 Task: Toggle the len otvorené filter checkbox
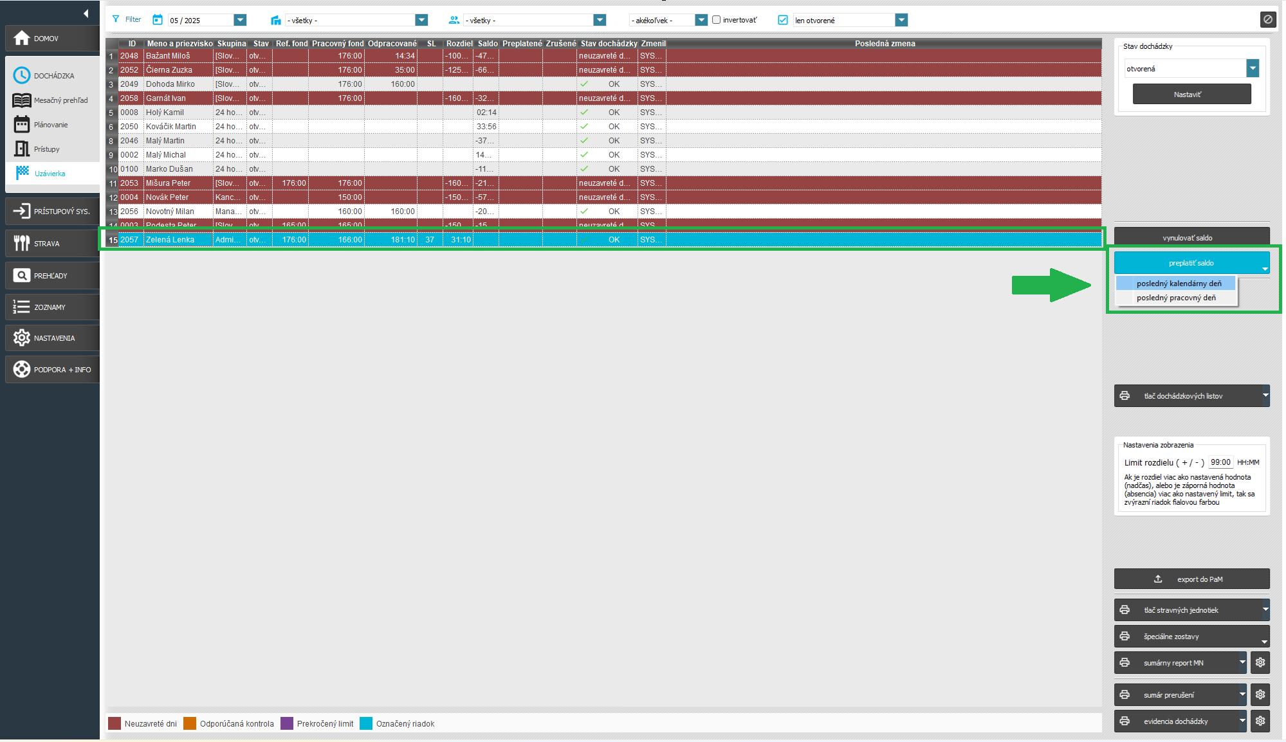pos(783,20)
